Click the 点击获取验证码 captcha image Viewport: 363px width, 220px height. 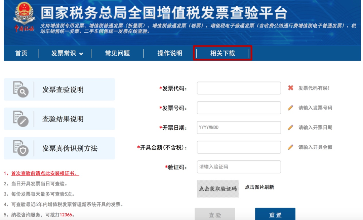point(217,189)
